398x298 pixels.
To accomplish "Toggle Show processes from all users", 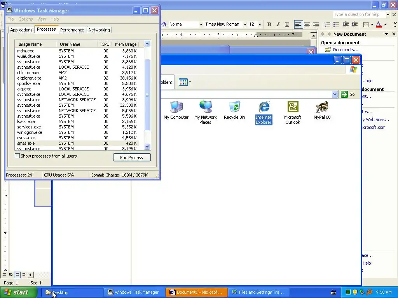I will tap(17, 156).
